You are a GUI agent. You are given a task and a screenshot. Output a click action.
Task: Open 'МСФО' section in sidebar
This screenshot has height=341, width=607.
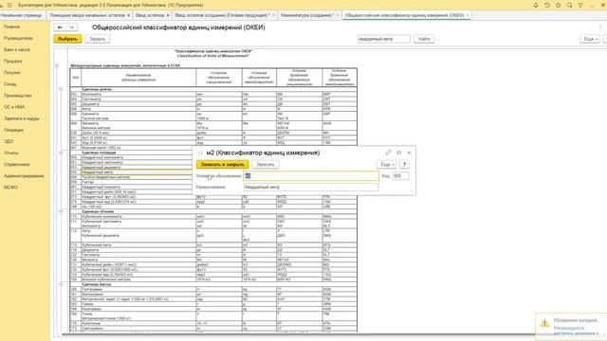coord(10,188)
